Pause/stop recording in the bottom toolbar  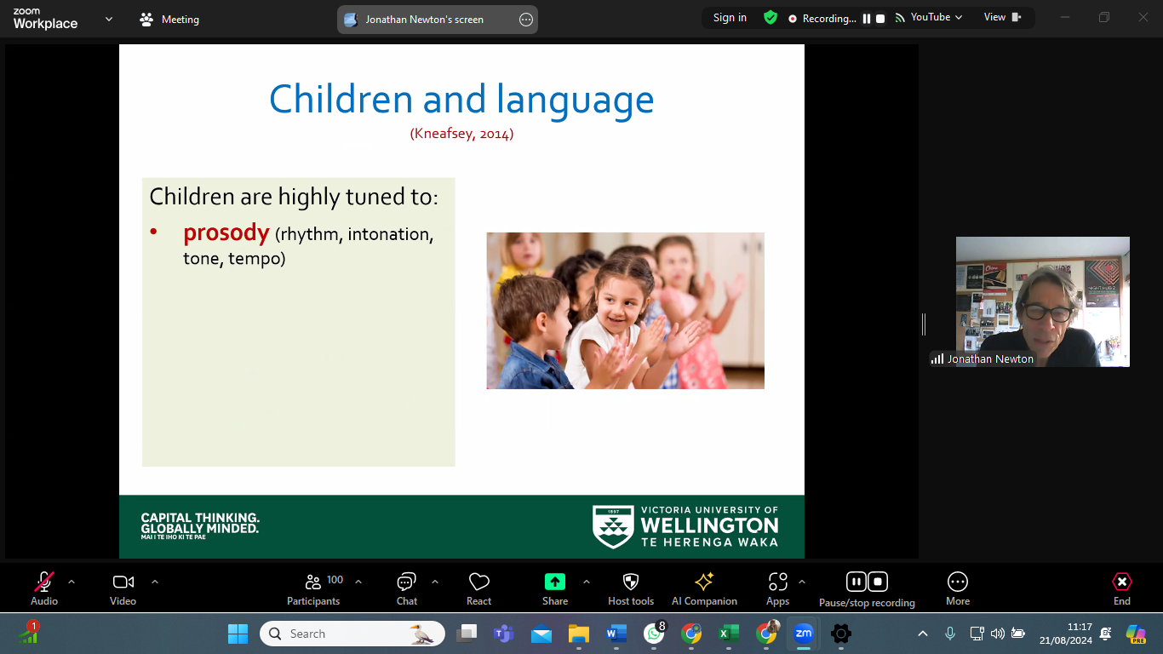coord(867,588)
